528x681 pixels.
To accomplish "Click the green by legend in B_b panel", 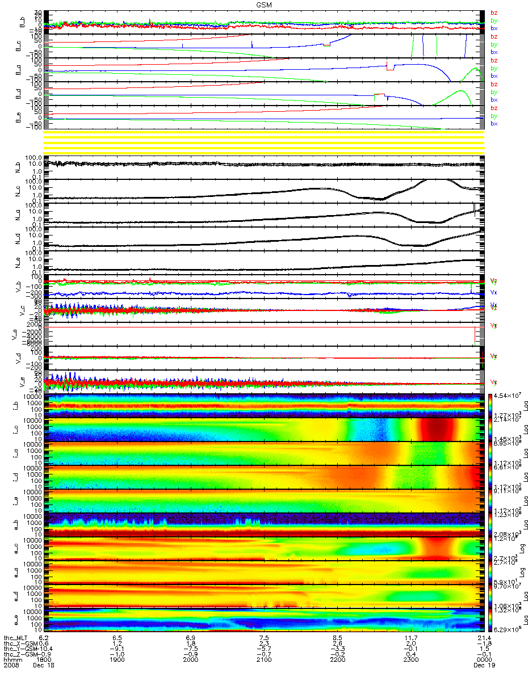I will click(494, 20).
